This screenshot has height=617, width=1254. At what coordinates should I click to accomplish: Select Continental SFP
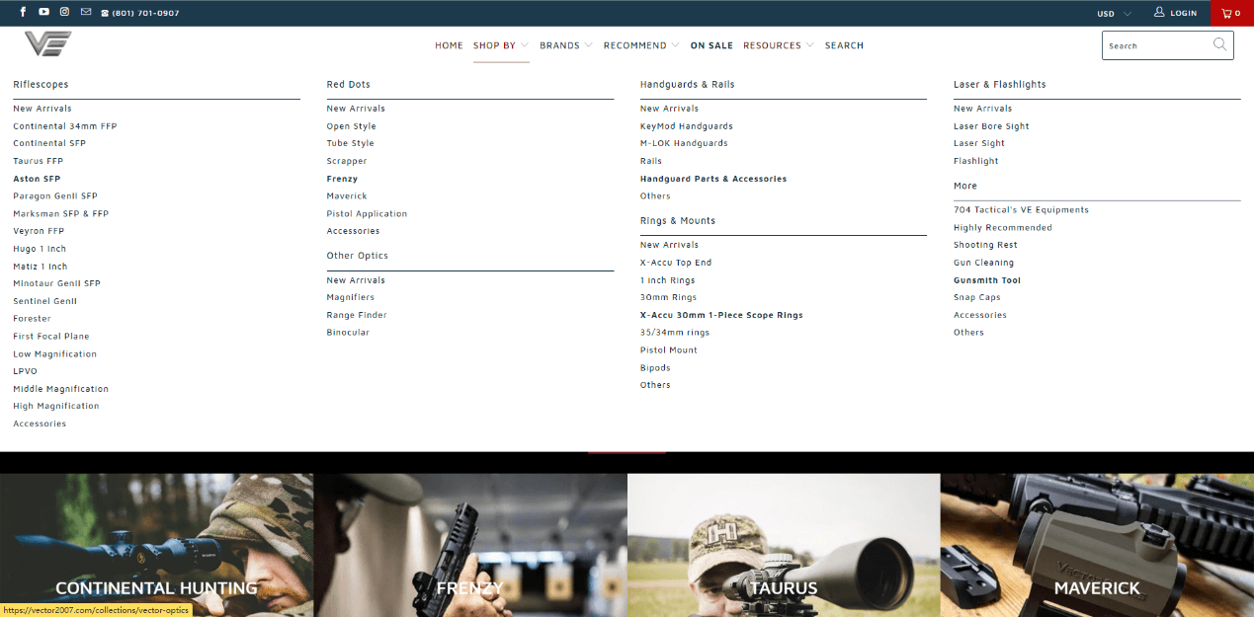[x=49, y=143]
